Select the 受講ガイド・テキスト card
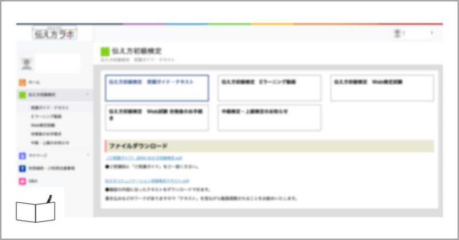Screen dimensions: 459x240 tap(157, 88)
